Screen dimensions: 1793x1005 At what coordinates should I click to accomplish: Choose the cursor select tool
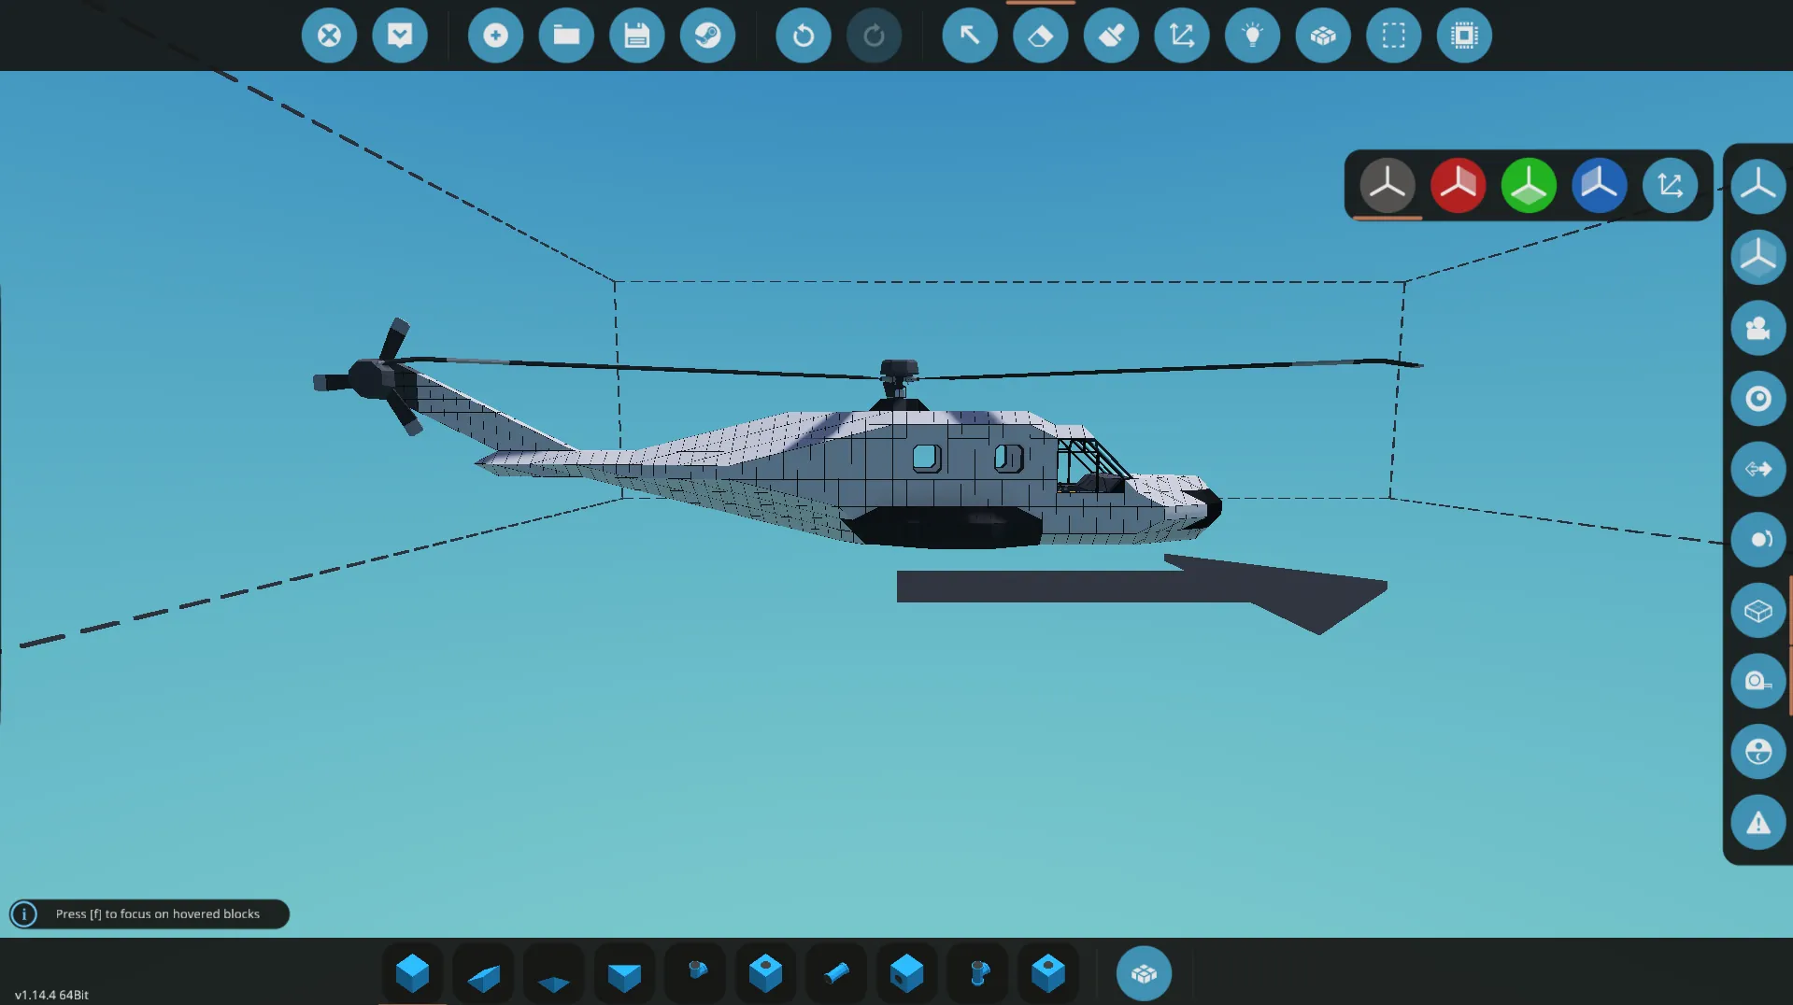969,35
